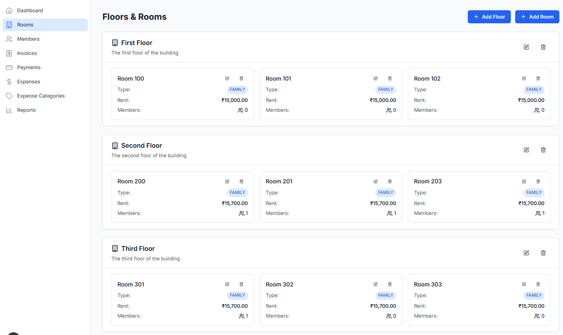Click the trash icon on Room 302
The image size is (563, 335).
[x=390, y=284]
